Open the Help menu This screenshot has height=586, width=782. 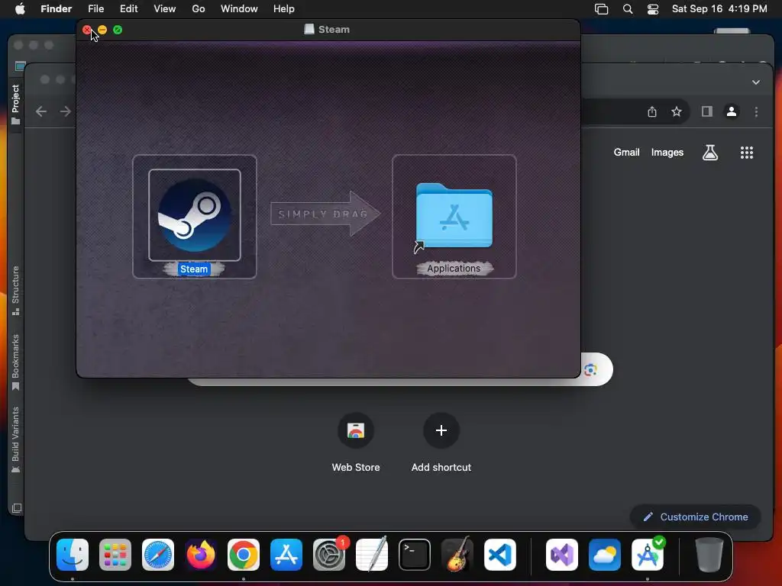click(284, 9)
